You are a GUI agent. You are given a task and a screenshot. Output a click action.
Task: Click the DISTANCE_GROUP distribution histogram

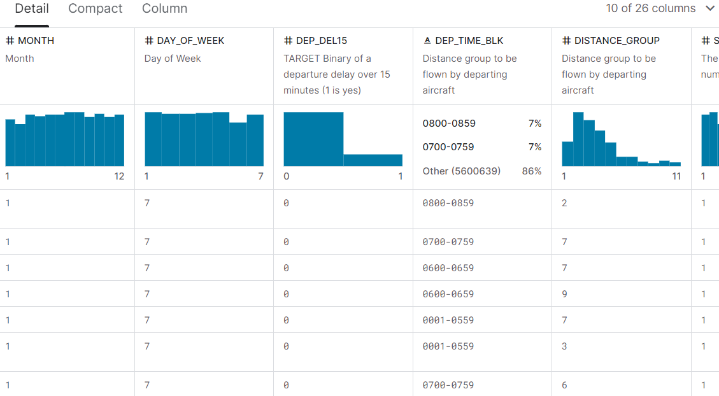coord(621,139)
